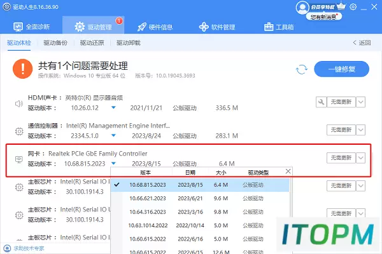Click the chip icon for second 主板芯片 row
Viewport: 382px width, 254px height.
(19, 215)
